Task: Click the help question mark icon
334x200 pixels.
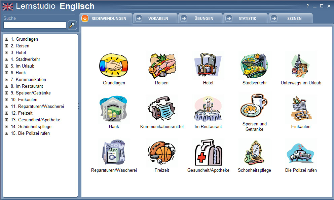Action: pyautogui.click(x=307, y=6)
